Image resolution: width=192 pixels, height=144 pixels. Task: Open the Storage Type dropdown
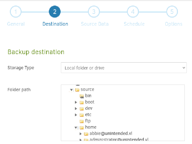pos(124,68)
